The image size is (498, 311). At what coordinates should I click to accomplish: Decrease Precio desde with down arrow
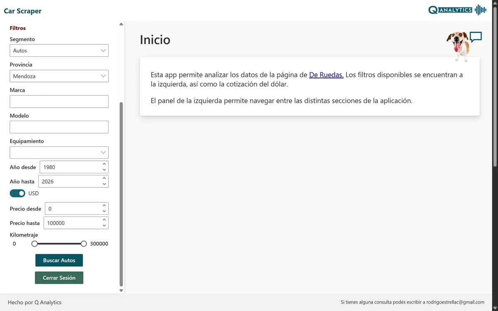click(x=104, y=211)
